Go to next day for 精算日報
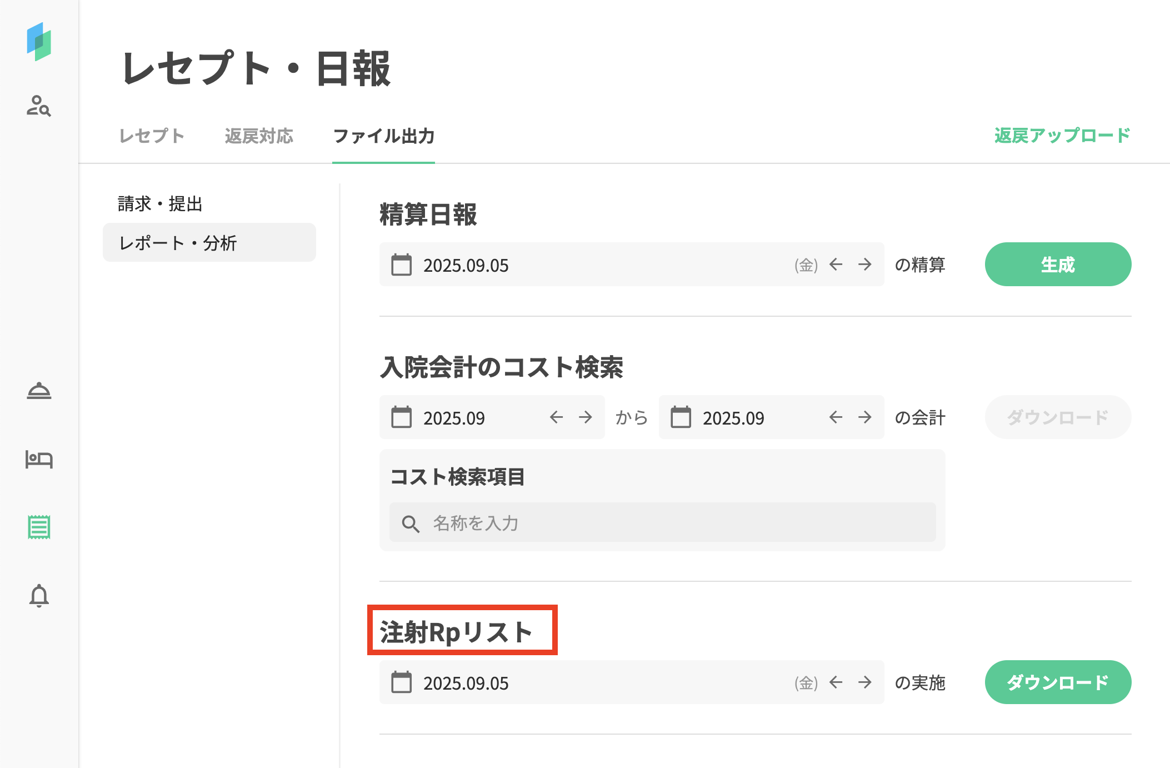Screen dimensions: 1170x768 click(864, 265)
